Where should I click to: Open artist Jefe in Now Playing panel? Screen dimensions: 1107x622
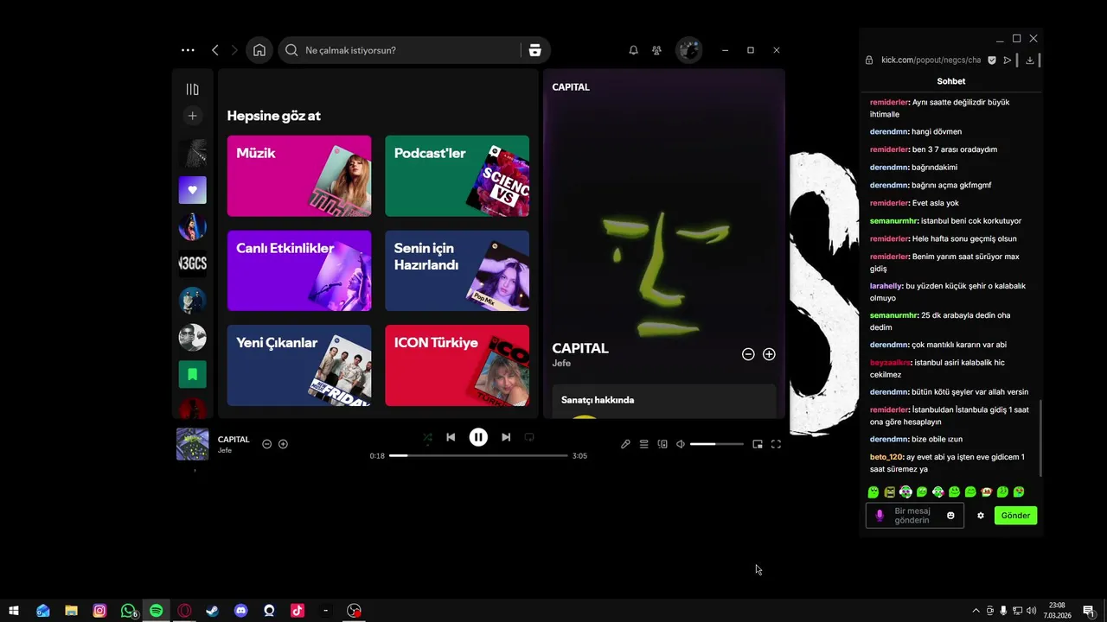coord(561,364)
